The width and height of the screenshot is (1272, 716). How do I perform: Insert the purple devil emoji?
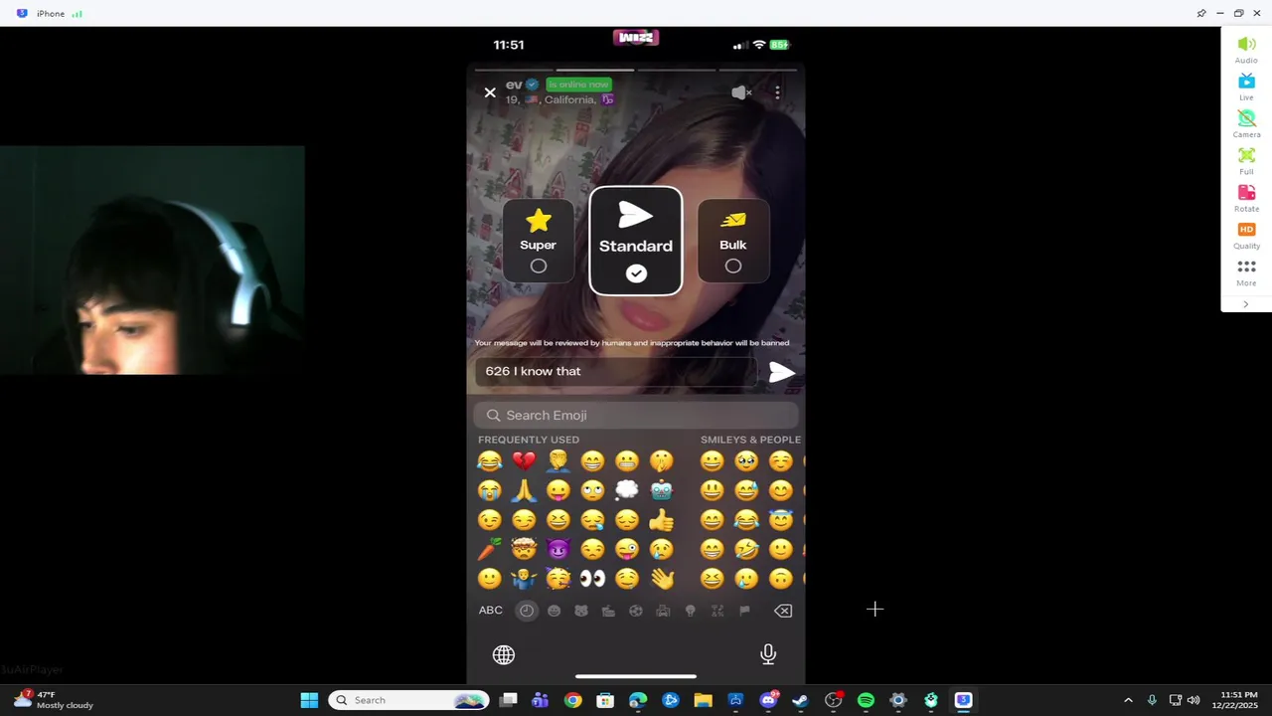coord(558,549)
